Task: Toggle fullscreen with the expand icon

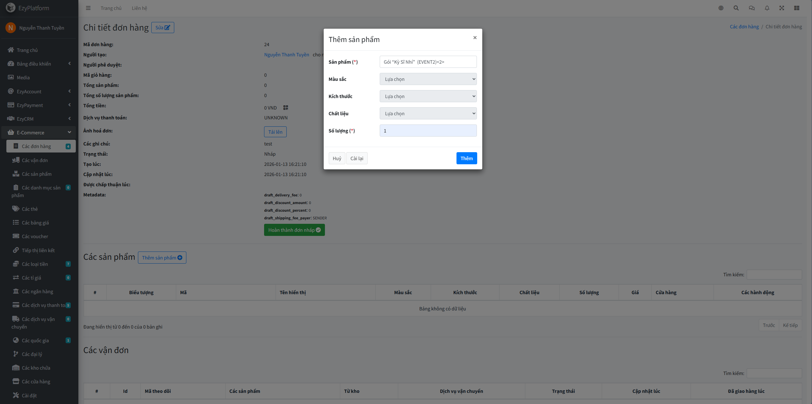Action: (782, 8)
